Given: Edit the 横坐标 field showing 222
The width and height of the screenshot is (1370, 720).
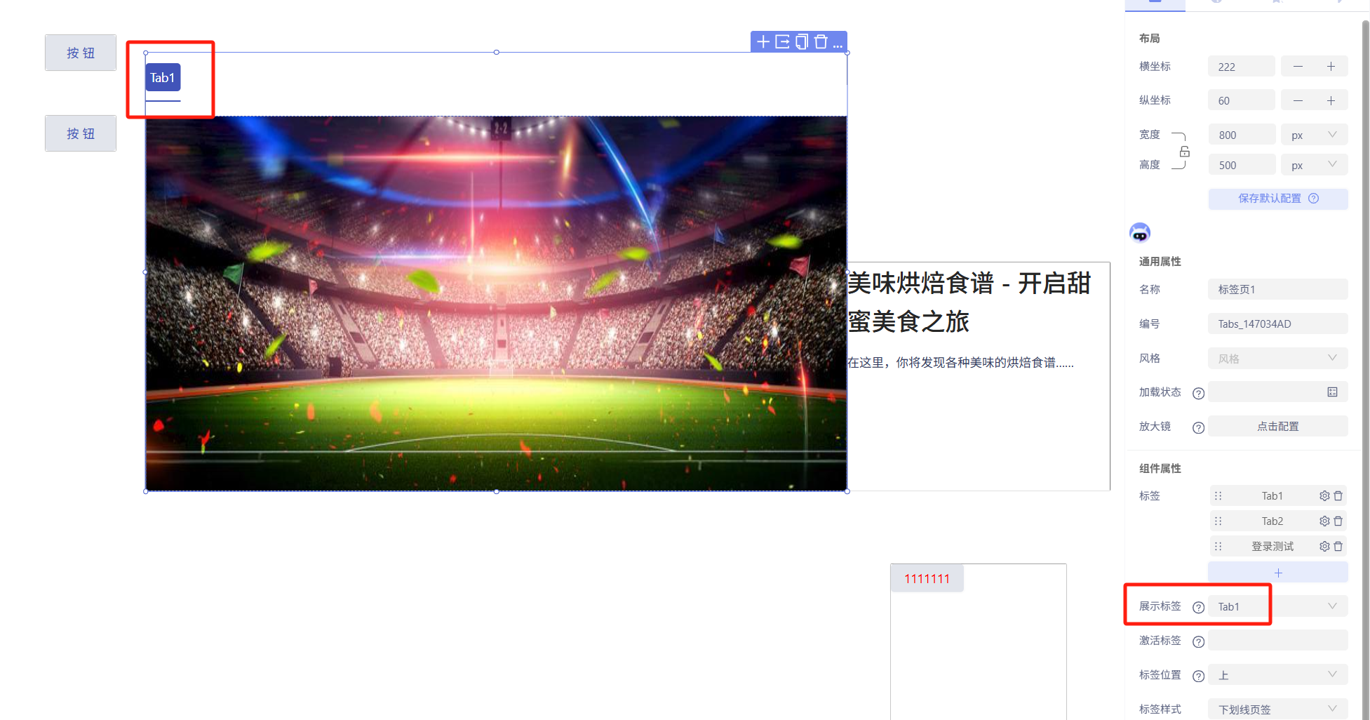Looking at the screenshot, I should 1242,67.
